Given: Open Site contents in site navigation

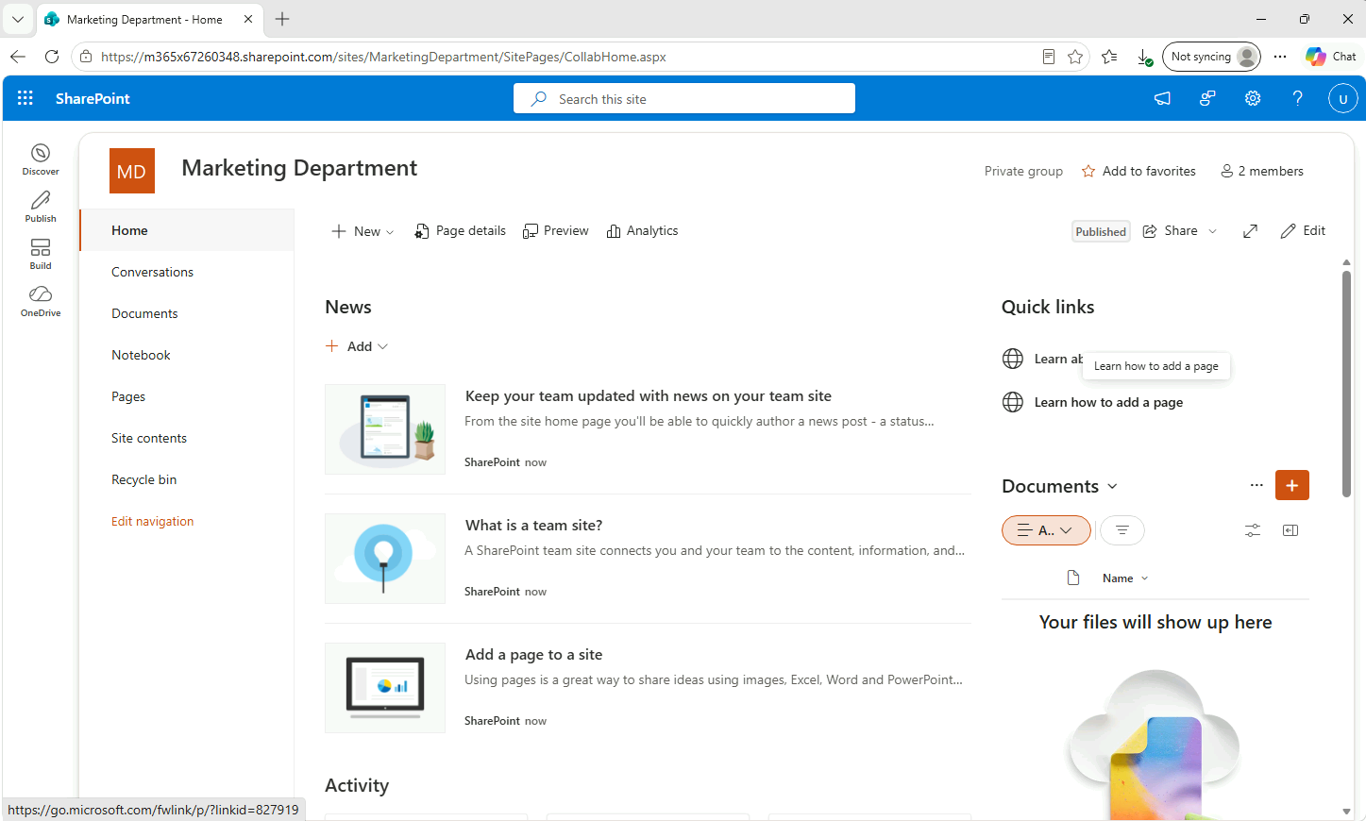Looking at the screenshot, I should [149, 438].
